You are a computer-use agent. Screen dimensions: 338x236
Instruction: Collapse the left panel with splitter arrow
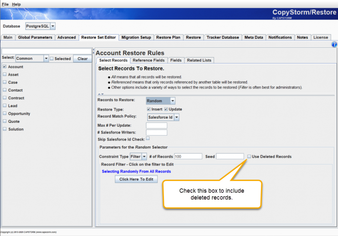tap(93, 50)
